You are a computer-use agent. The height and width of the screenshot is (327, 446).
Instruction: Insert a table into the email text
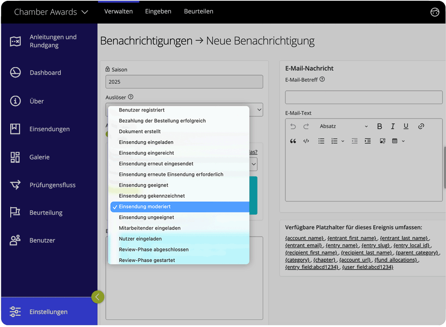[395, 141]
